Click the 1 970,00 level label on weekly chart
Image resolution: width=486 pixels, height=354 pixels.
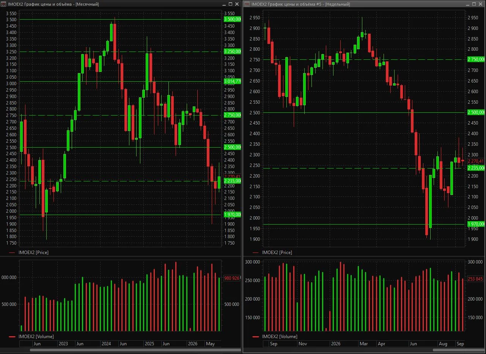tap(476, 224)
